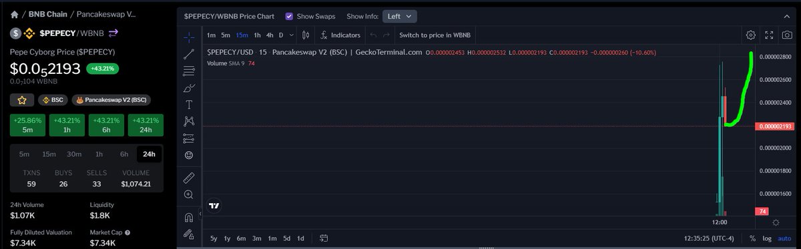Switch stats to 30m tab
Viewport: 801px width, 249px height.
pos(74,154)
